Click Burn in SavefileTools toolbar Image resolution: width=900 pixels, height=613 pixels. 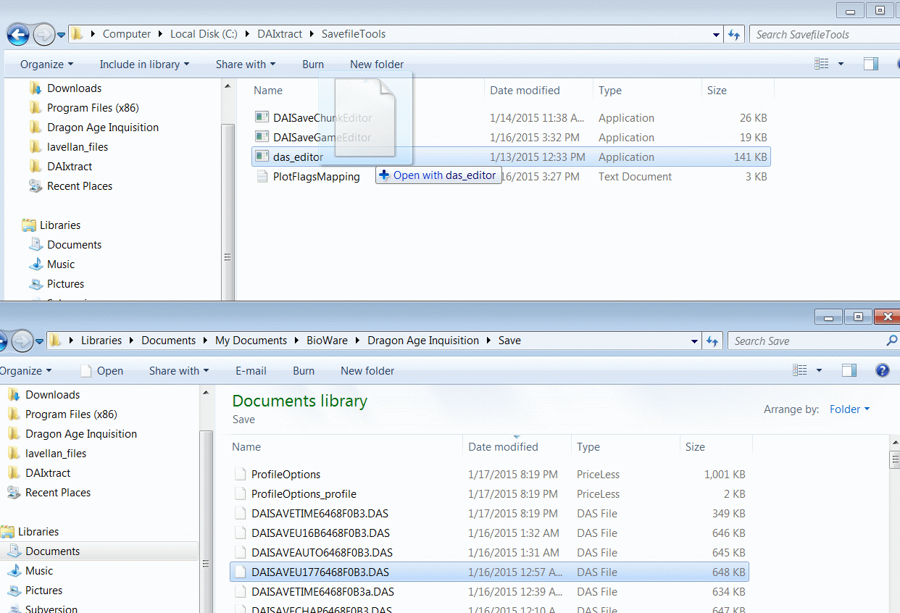coord(313,64)
